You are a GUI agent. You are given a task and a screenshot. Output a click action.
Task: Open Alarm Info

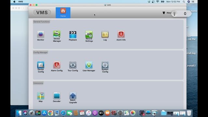pos(121,36)
